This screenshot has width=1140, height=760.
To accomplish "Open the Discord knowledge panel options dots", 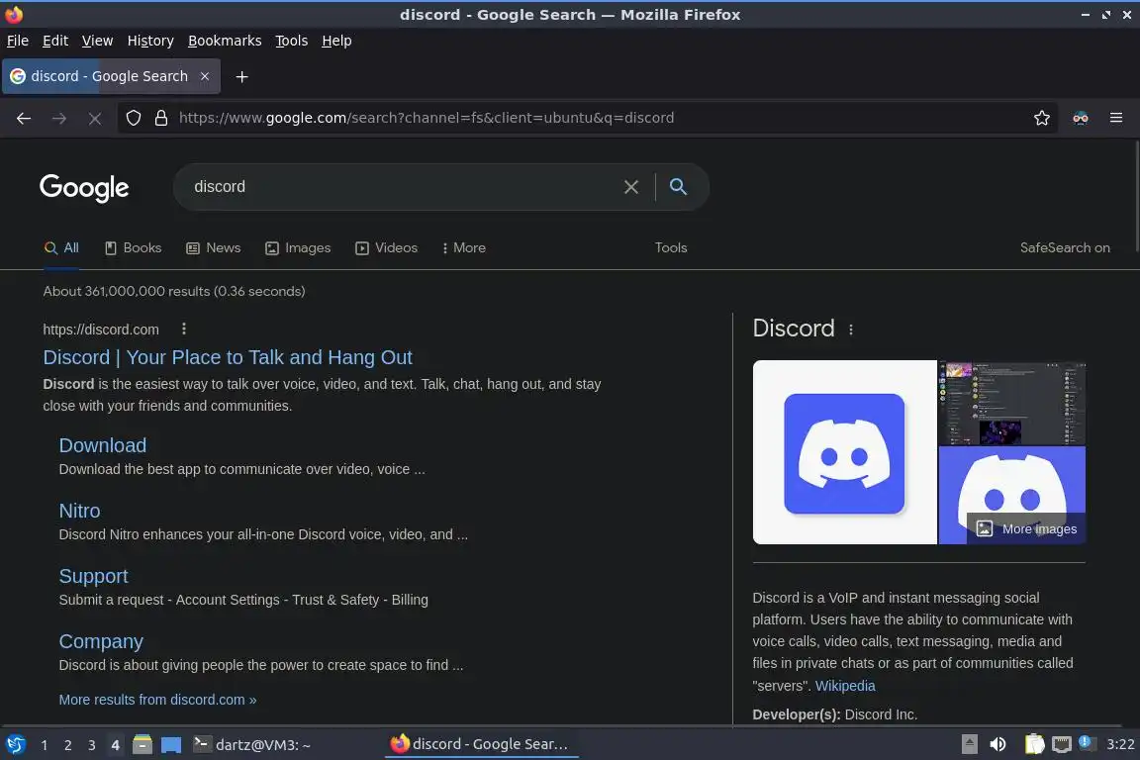I will point(851,330).
